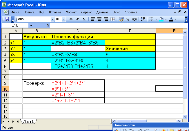This screenshot has height=131, width=189.
Task: Open the Формат menu
Action: tap(71, 12)
